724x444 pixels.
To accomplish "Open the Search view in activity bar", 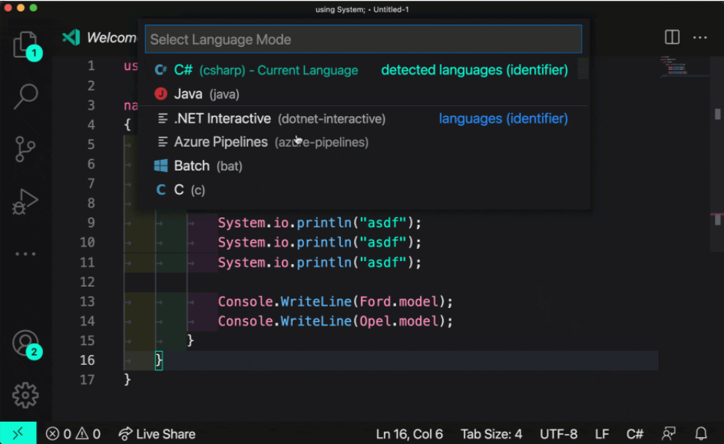I will (25, 96).
